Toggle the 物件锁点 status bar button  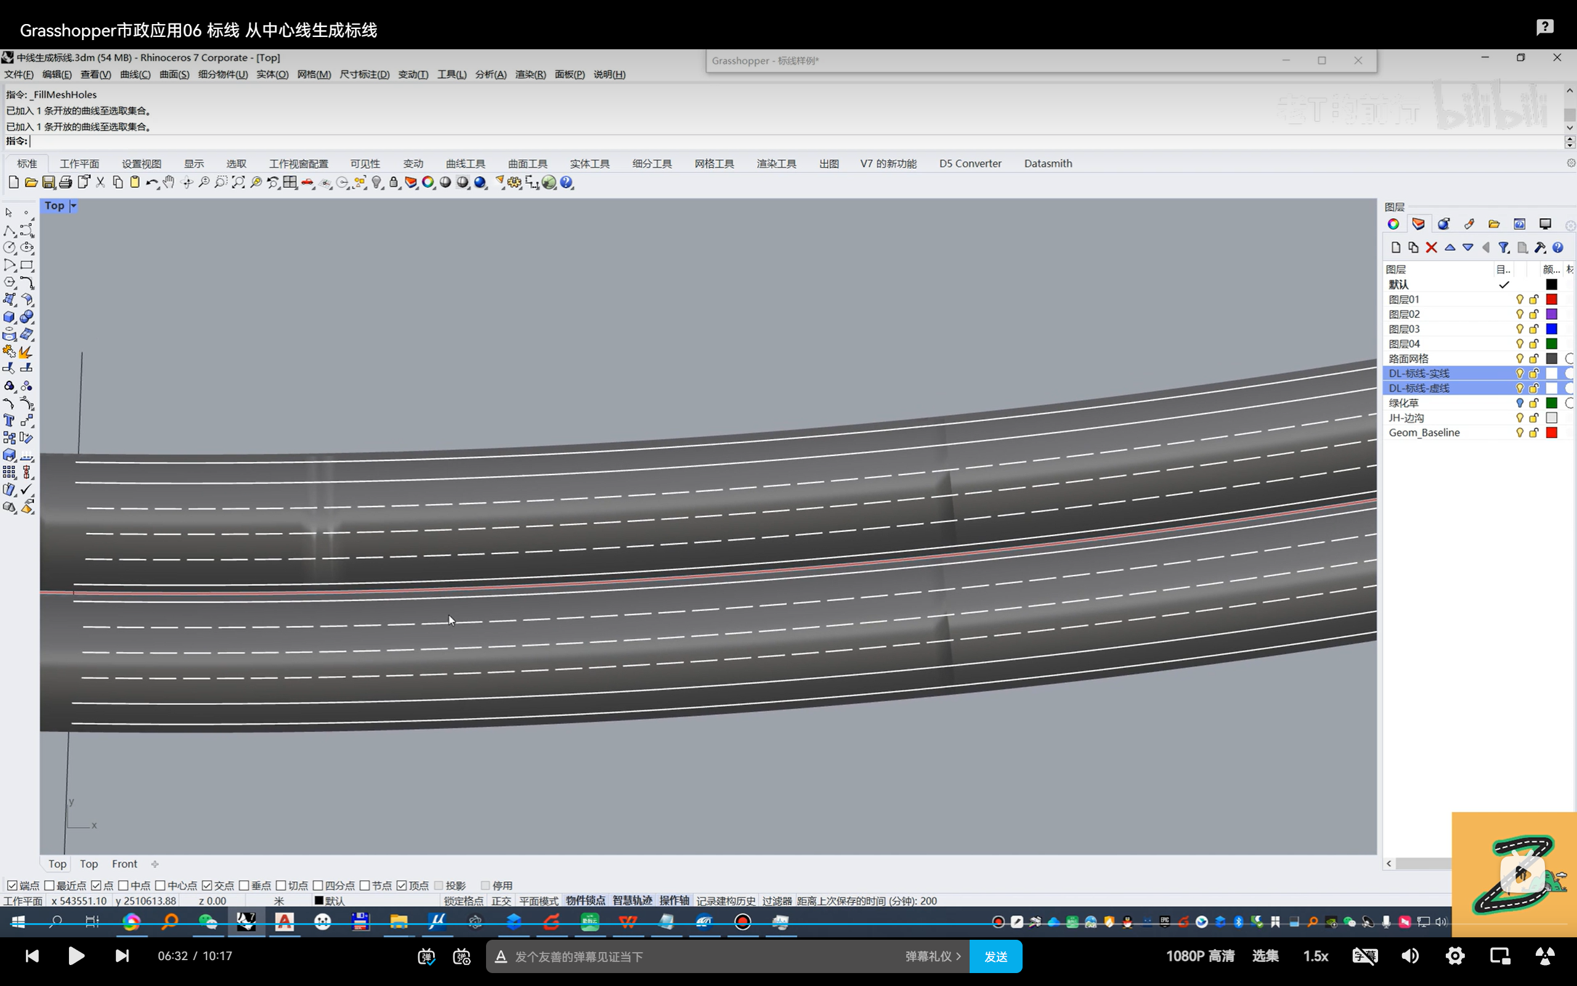(585, 900)
